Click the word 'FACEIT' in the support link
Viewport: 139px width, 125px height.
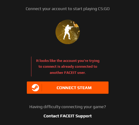[x=67, y=116]
